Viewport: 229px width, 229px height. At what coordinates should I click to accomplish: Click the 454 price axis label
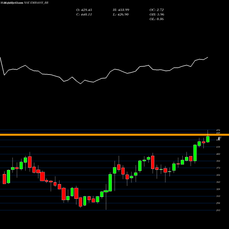tap(218, 130)
